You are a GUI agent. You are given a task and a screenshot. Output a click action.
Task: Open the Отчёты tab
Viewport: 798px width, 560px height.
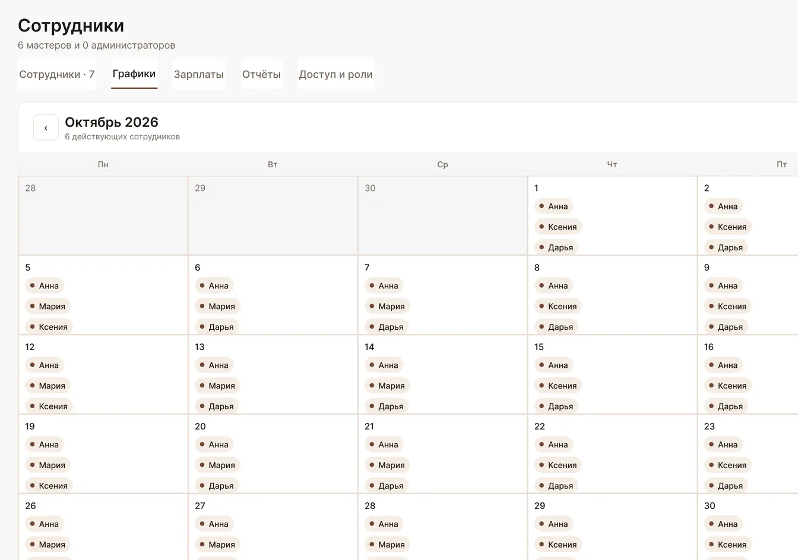(261, 74)
